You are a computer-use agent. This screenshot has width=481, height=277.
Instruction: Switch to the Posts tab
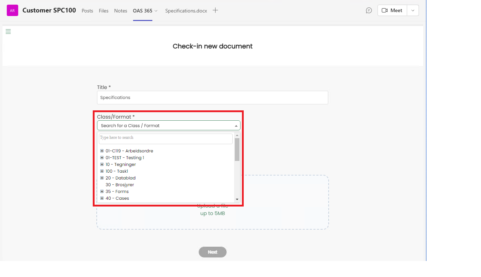(x=87, y=11)
